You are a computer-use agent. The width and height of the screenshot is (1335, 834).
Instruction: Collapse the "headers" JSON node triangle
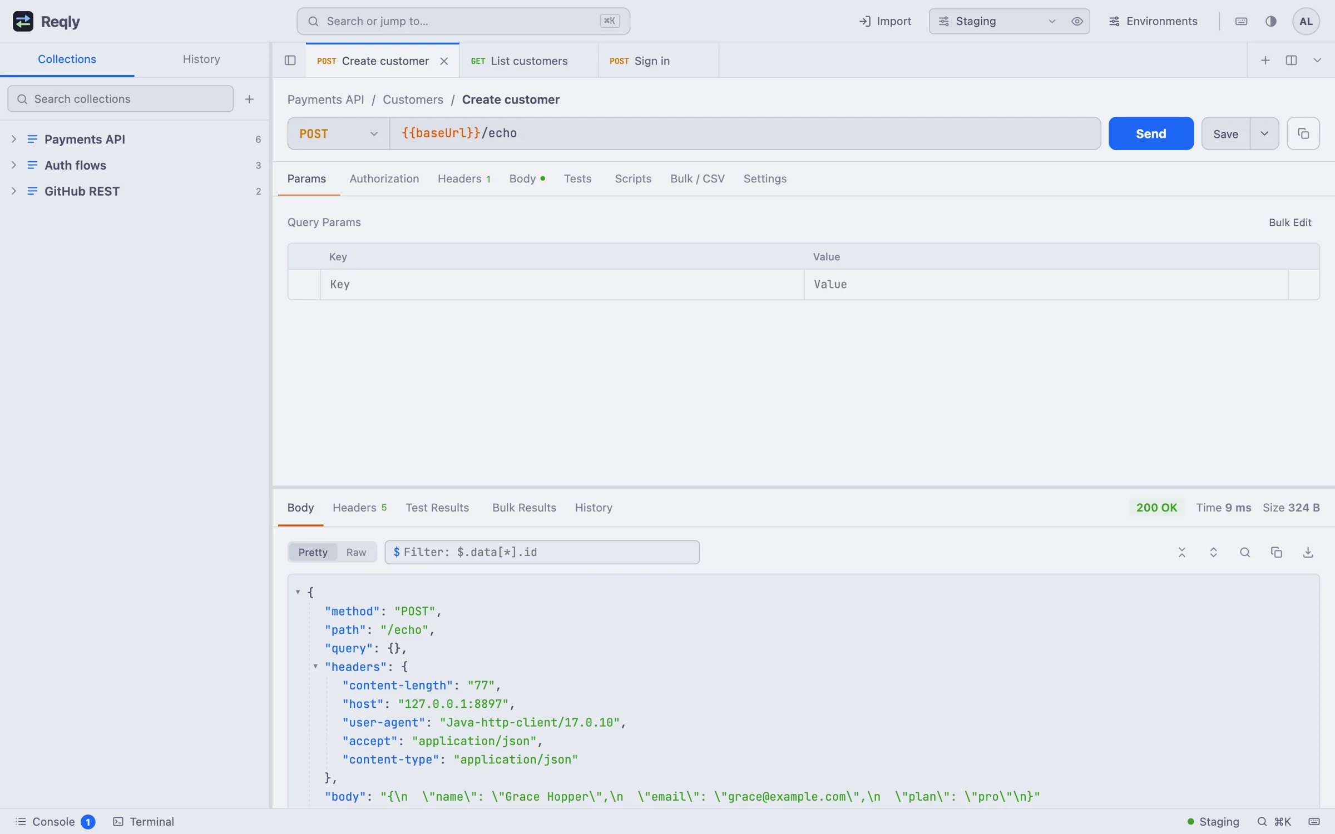(x=315, y=666)
